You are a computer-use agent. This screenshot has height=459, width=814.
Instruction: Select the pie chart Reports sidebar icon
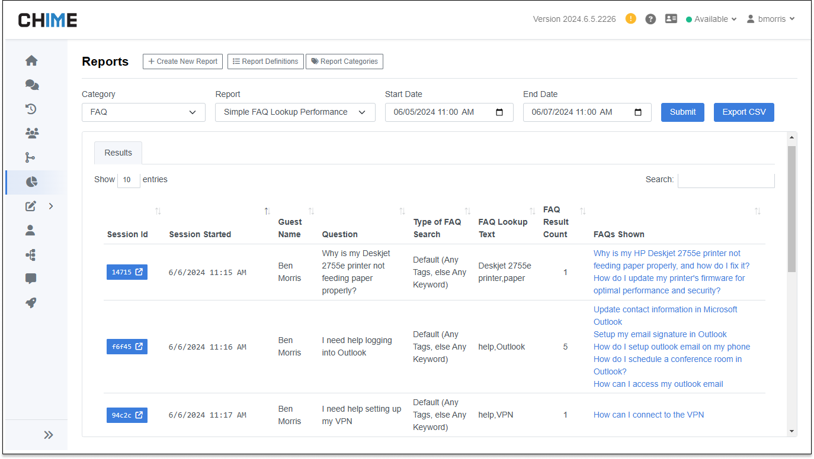point(32,182)
